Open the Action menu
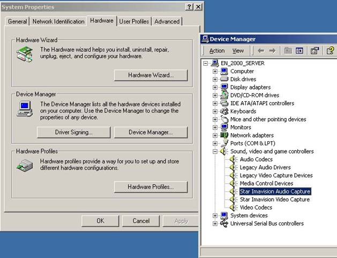The width and height of the screenshot is (337, 258). pos(217,51)
